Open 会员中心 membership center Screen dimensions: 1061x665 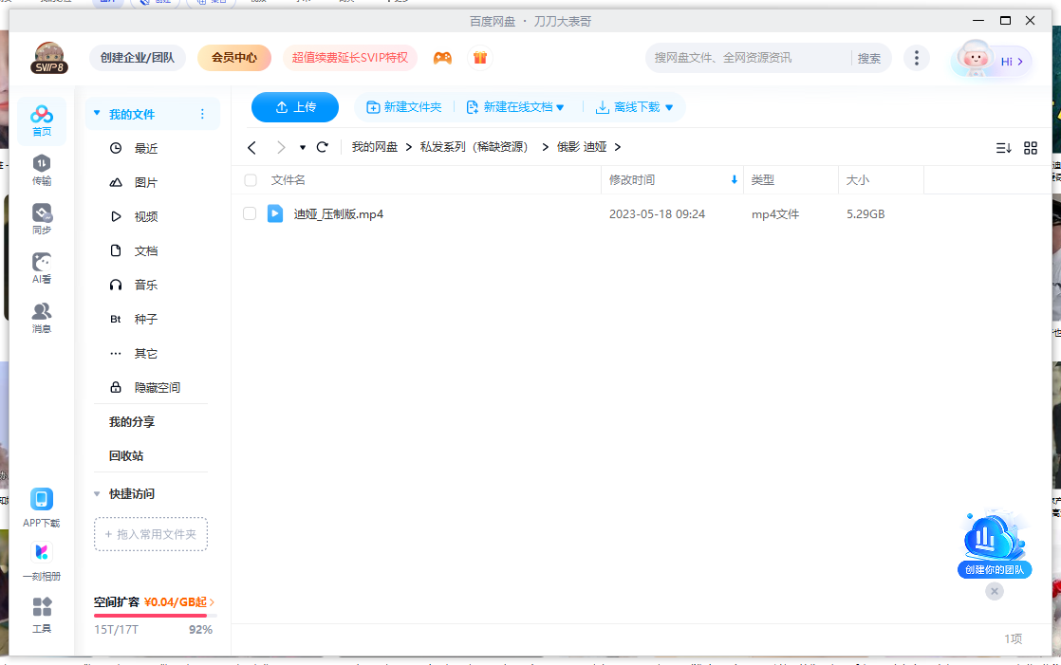tap(233, 57)
